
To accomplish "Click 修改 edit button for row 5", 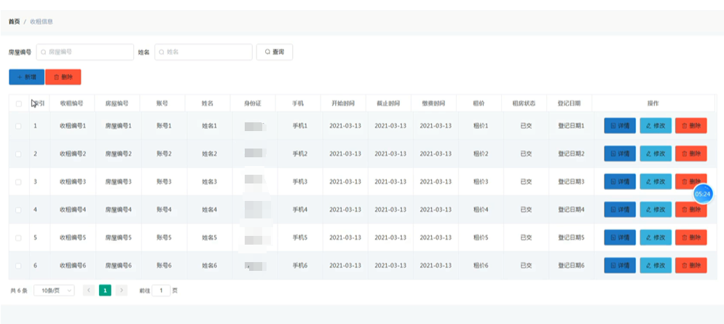I will (656, 237).
